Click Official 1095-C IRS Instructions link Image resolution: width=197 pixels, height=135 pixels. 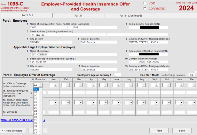(x=23, y=120)
